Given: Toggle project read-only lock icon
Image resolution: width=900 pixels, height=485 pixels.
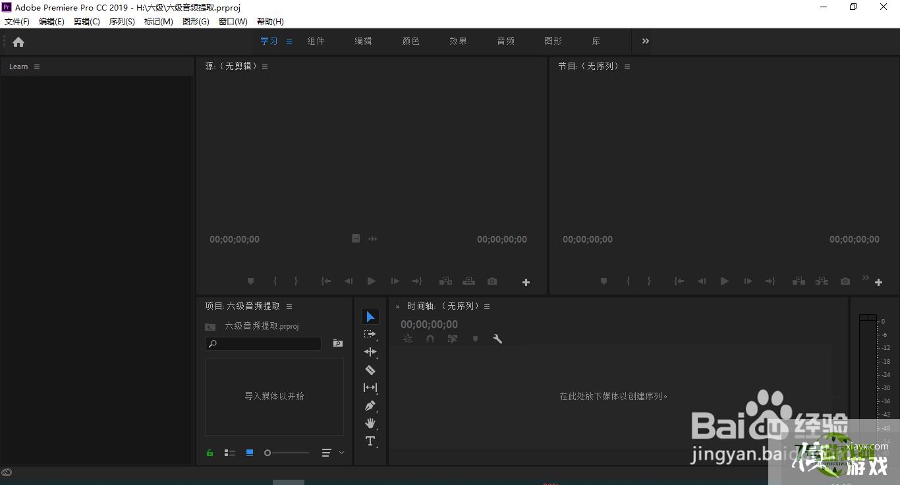Looking at the screenshot, I should [x=210, y=453].
